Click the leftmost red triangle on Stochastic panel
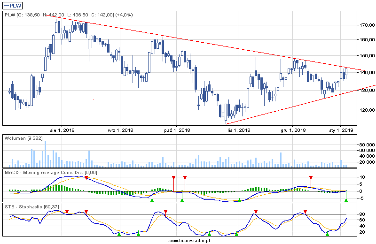This screenshot has height=244, width=376. [x=67, y=212]
